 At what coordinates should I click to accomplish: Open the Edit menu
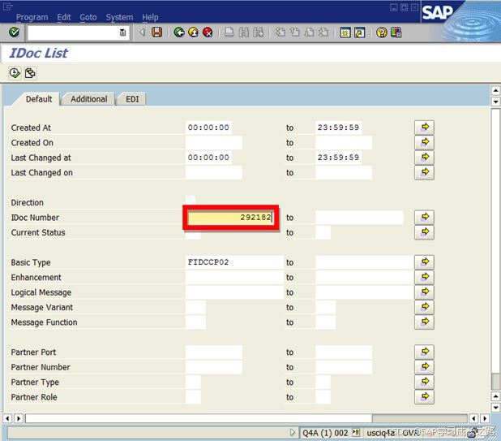[x=64, y=17]
